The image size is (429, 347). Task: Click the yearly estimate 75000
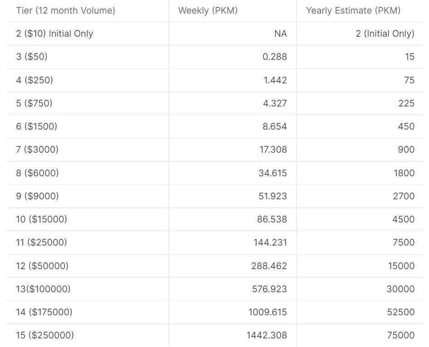tap(401, 335)
